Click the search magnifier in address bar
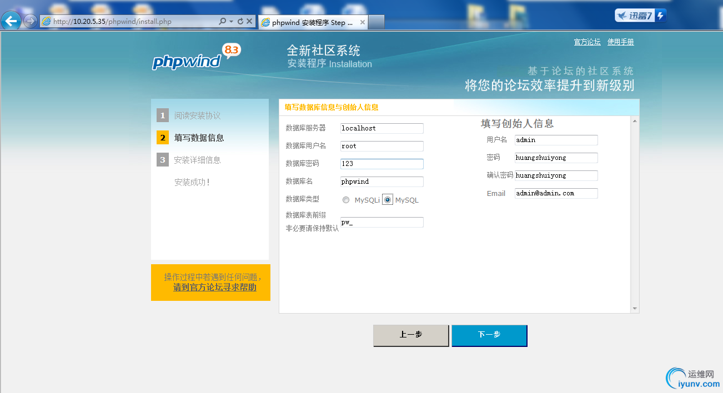Screen dimensions: 723x393 [x=222, y=22]
